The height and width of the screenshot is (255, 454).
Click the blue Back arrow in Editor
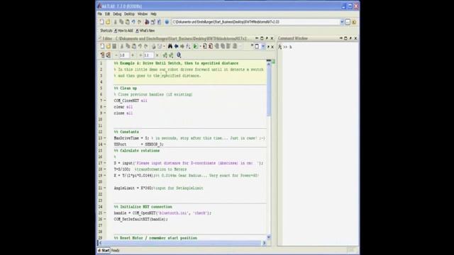click(176, 46)
